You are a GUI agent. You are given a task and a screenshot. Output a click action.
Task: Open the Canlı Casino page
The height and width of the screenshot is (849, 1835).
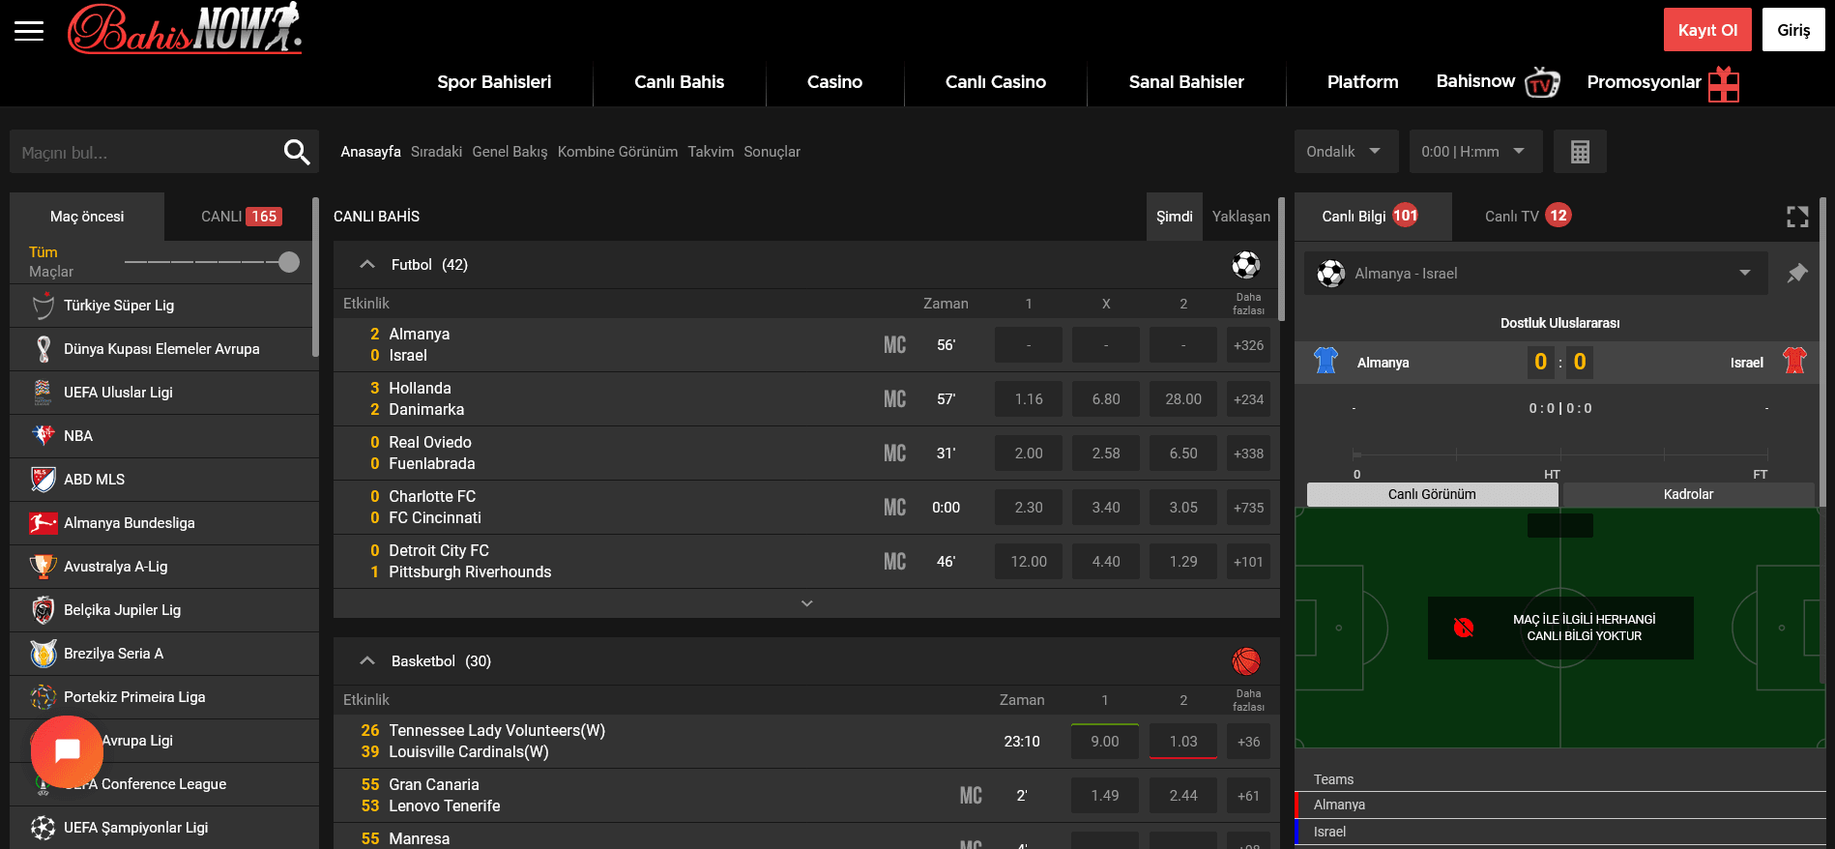(996, 82)
